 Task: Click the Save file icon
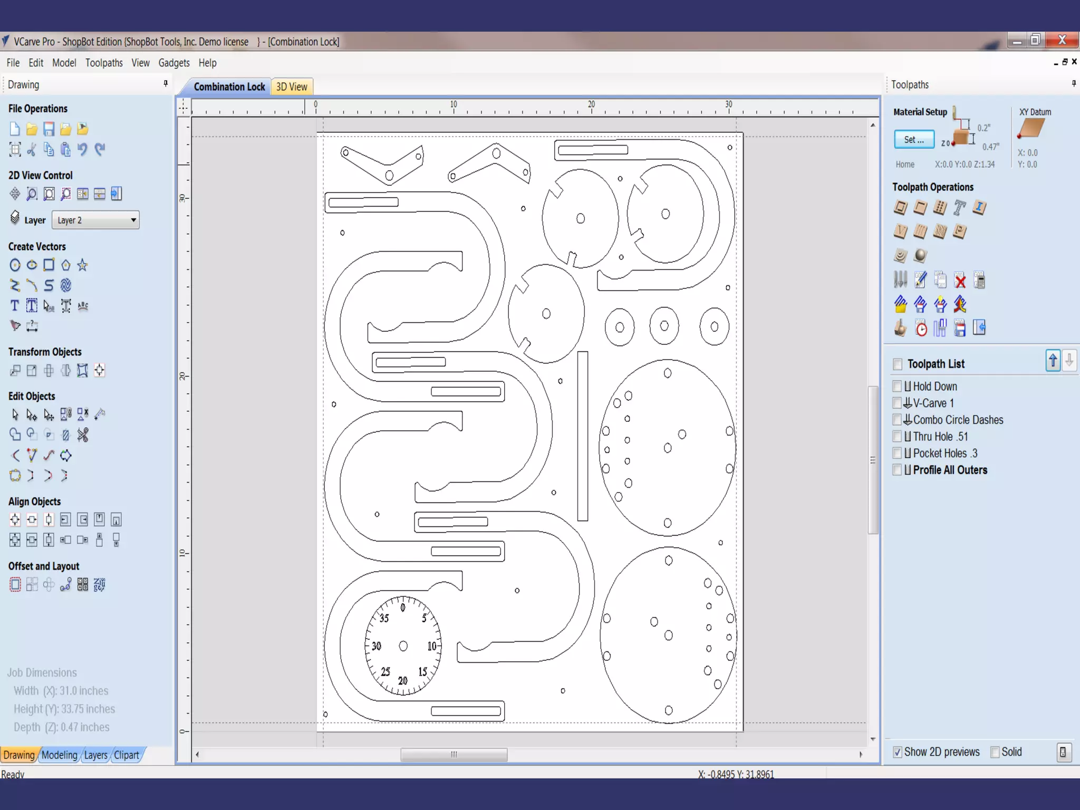tap(49, 129)
